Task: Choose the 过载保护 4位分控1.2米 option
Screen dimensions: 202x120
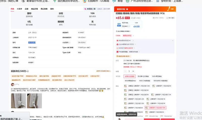Action: pyautogui.click(x=134, y=99)
